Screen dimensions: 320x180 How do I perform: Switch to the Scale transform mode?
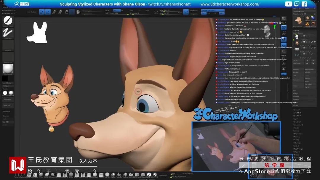click(x=60, y=12)
